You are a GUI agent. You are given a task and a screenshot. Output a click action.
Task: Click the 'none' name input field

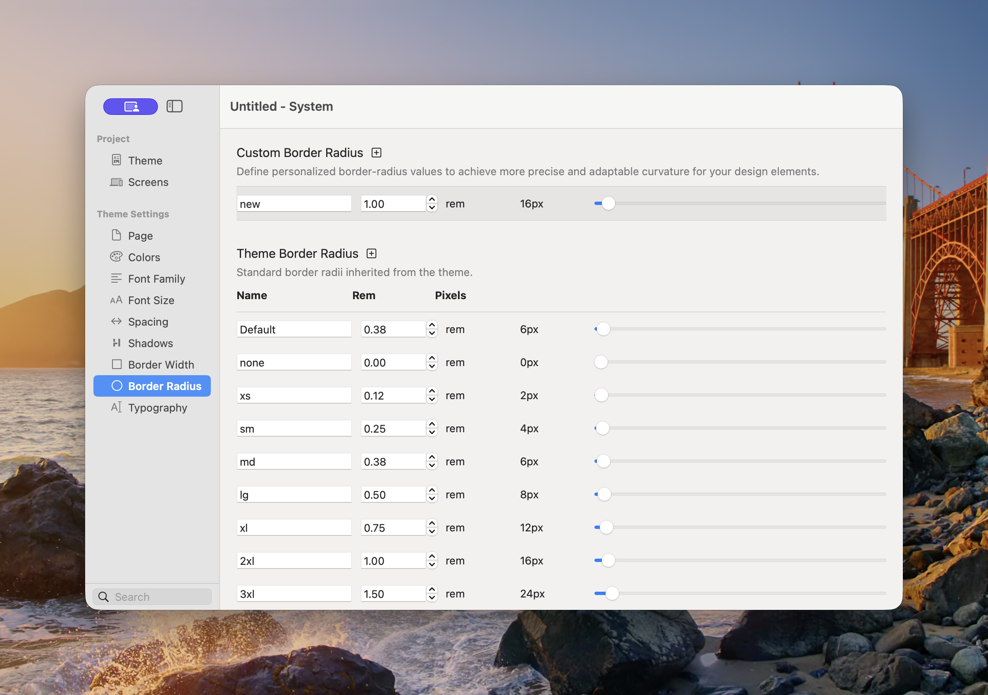pyautogui.click(x=294, y=362)
